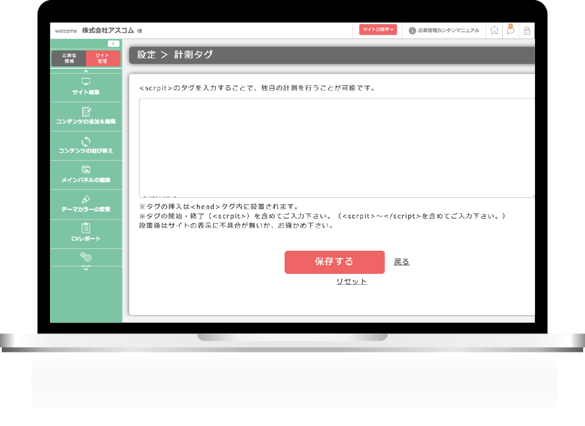Expand more sidebar items via bottom chevron
This screenshot has width=585, height=426.
pyautogui.click(x=86, y=270)
